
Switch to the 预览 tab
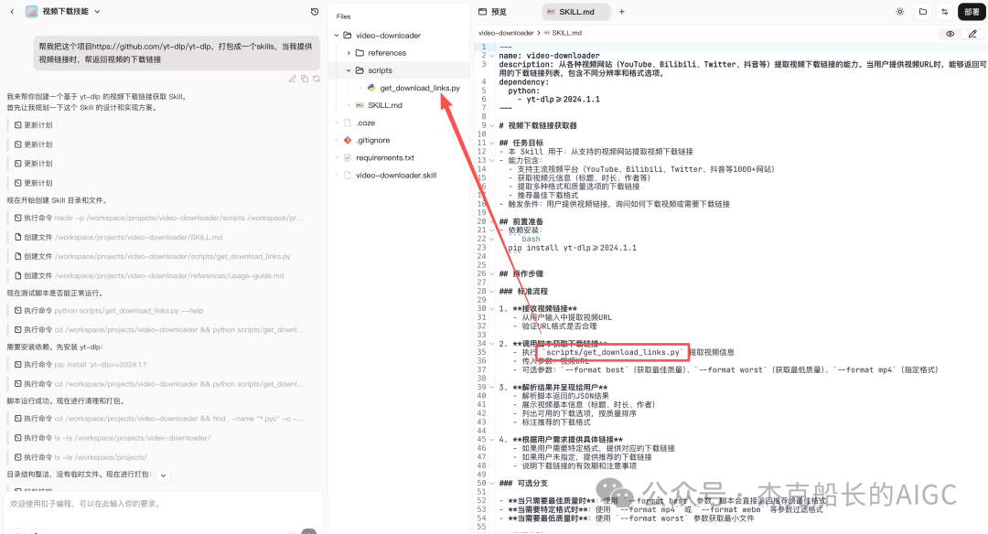(x=492, y=11)
